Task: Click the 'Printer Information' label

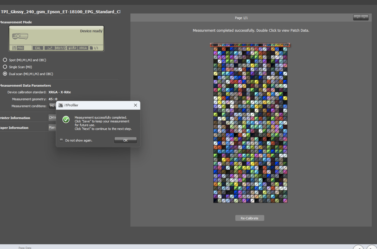Action: tap(15, 118)
